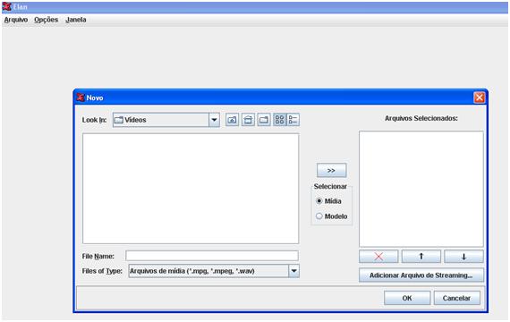Switch to Details view icon
Image resolution: width=510 pixels, height=322 pixels.
pos(293,120)
